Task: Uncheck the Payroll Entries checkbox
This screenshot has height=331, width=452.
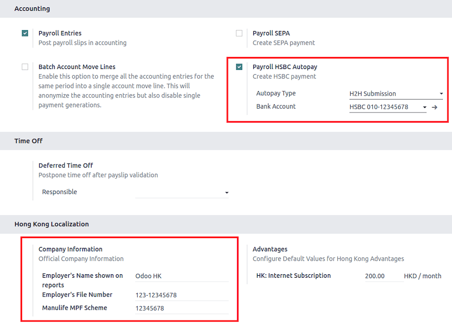Action: [x=25, y=33]
